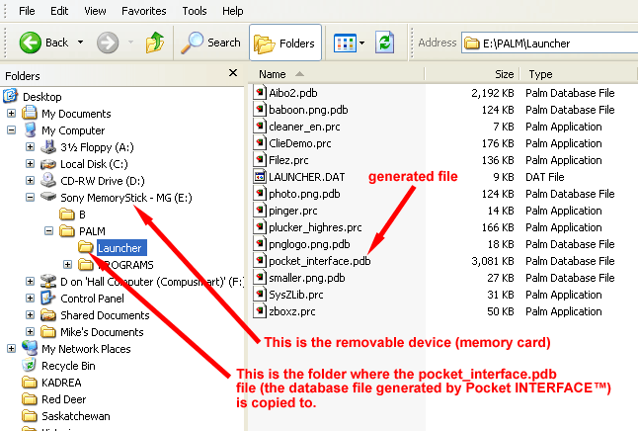Expand My Network Places node
The width and height of the screenshot is (638, 431).
[12, 348]
